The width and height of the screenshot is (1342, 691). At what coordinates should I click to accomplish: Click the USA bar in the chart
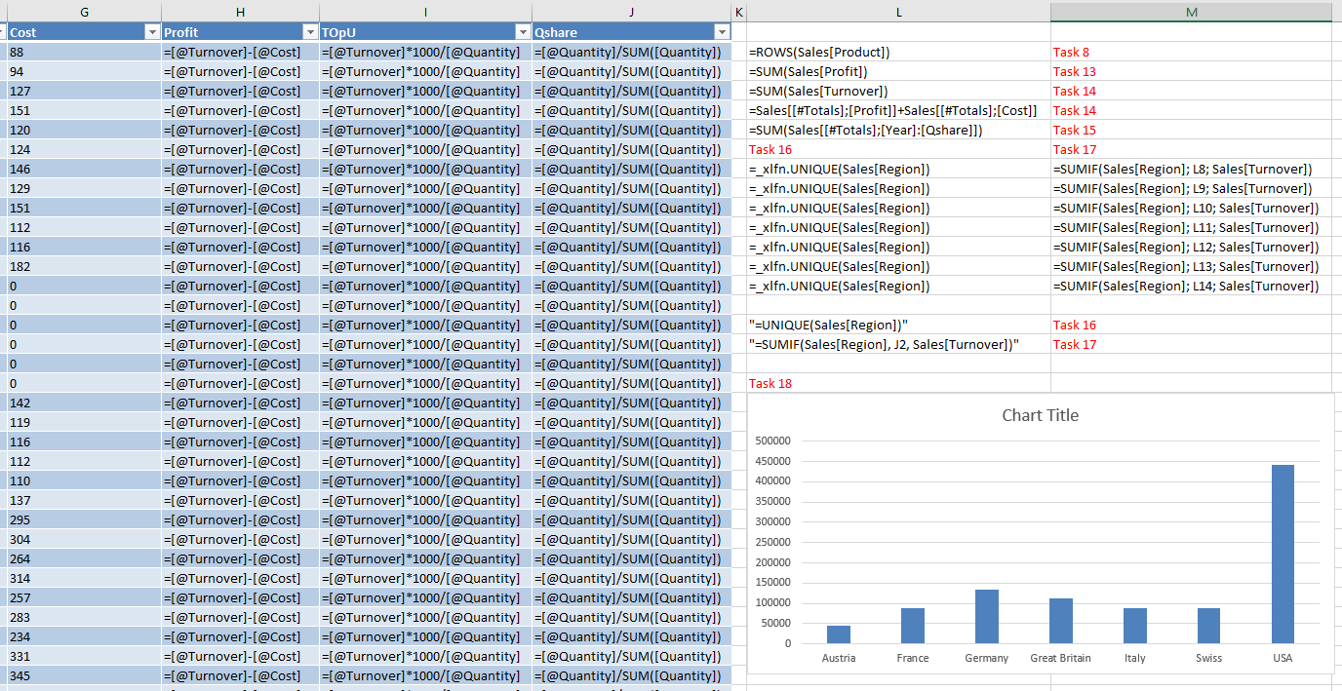coord(1283,554)
